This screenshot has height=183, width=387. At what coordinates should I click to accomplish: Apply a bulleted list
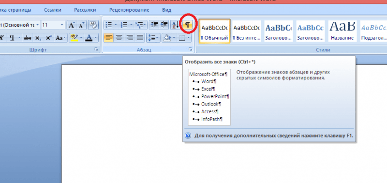pyautogui.click(x=108, y=25)
